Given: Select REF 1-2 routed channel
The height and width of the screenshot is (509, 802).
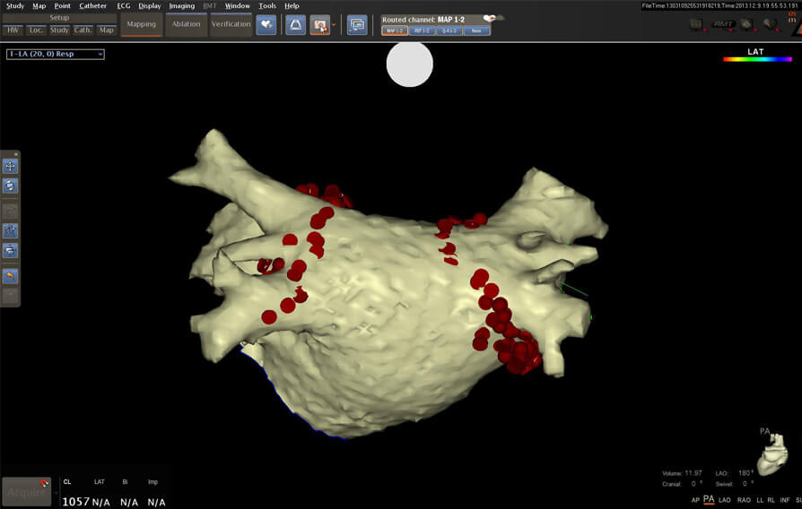Looking at the screenshot, I should click(x=422, y=30).
